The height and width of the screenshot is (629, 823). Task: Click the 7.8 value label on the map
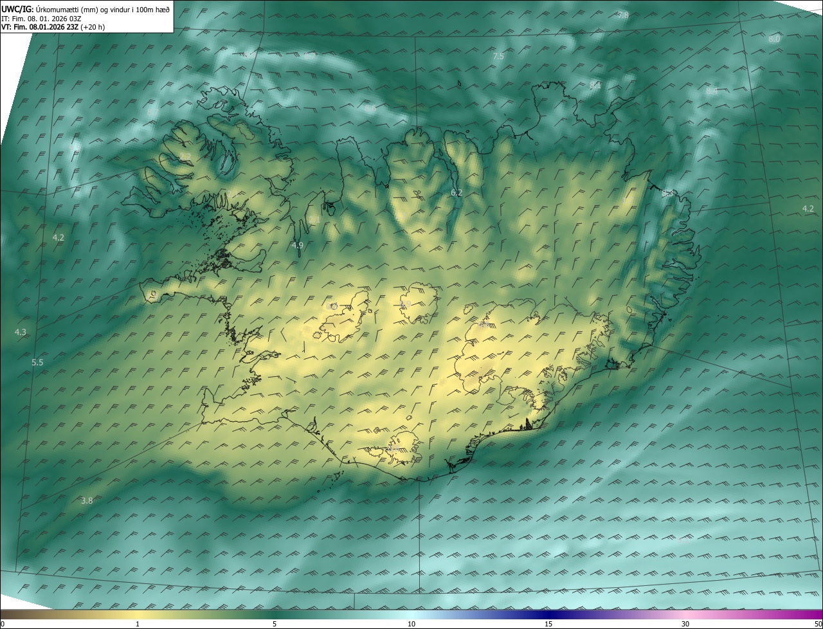point(623,15)
